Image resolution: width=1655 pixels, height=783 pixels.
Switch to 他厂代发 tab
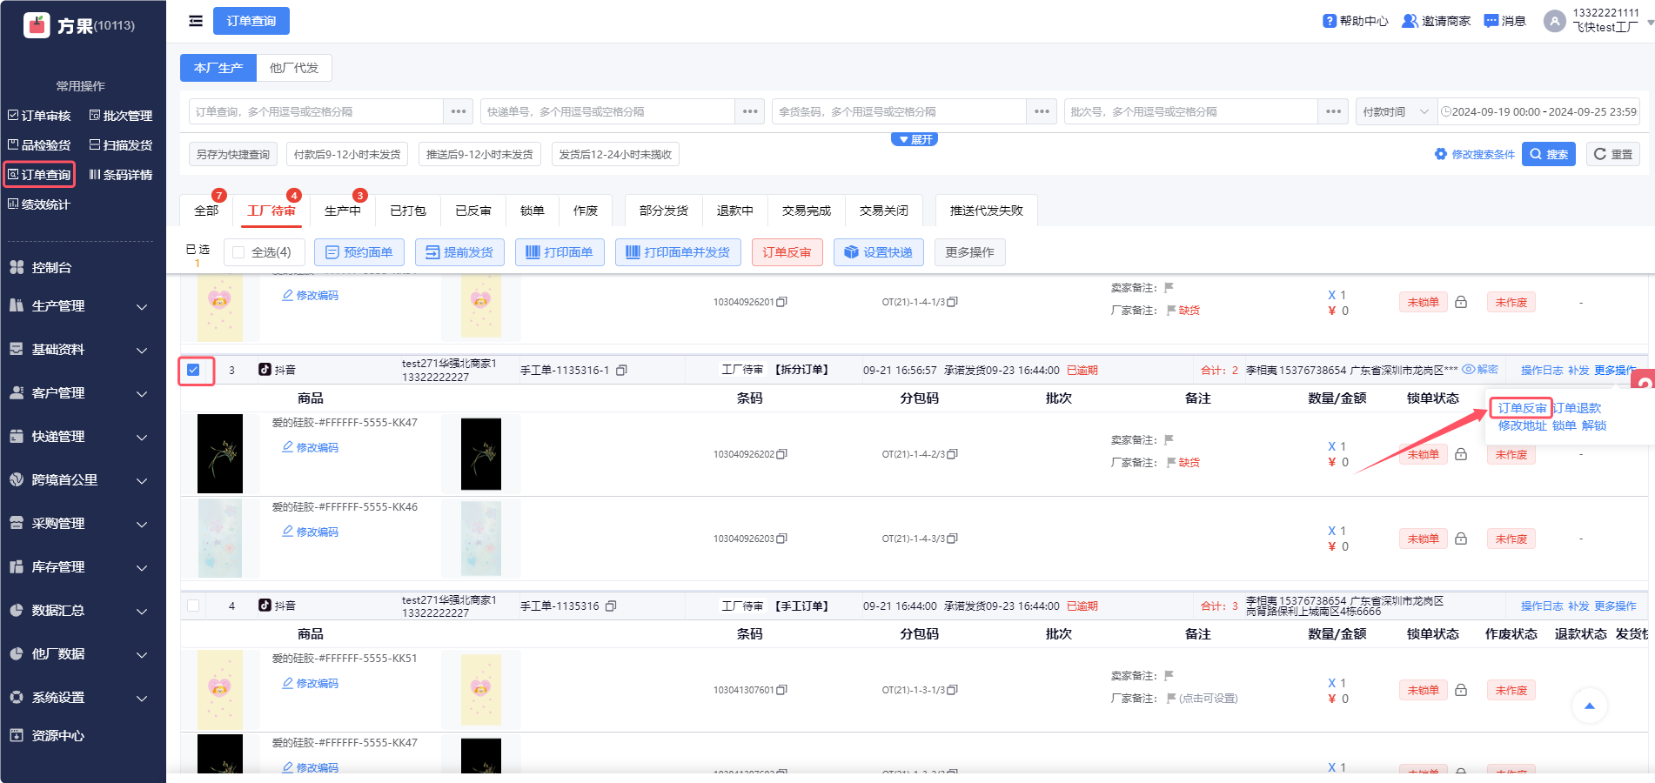click(x=294, y=68)
